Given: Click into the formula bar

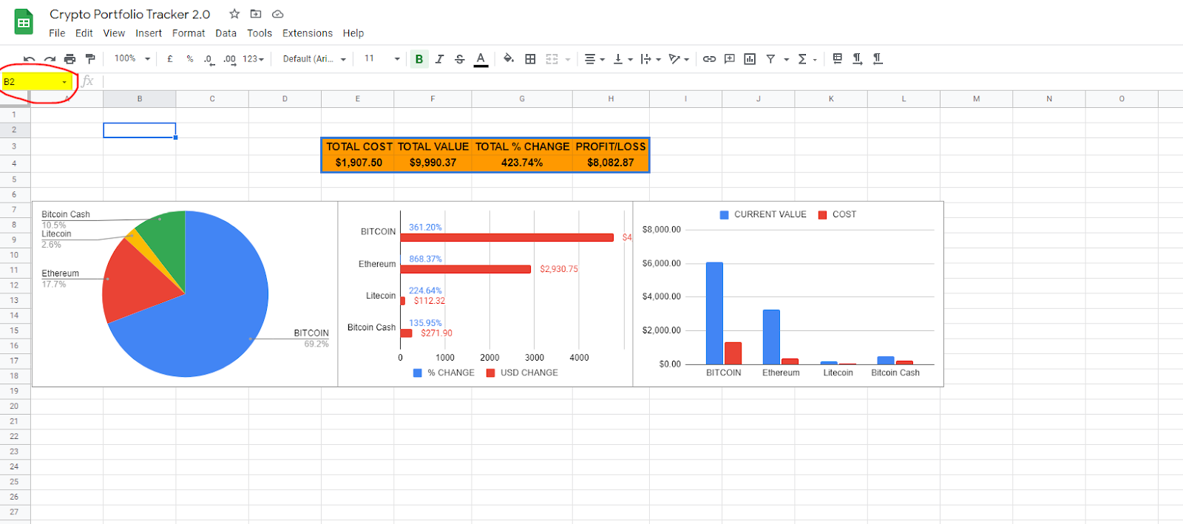Looking at the screenshot, I should [x=642, y=81].
